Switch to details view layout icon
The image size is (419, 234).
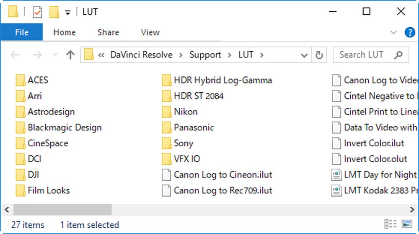(391, 224)
